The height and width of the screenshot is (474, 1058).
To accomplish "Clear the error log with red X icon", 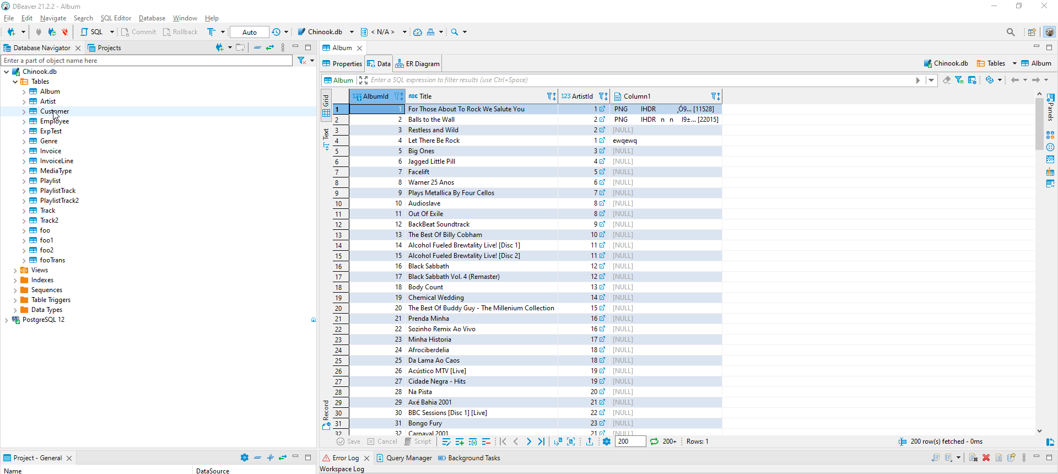I will [986, 458].
